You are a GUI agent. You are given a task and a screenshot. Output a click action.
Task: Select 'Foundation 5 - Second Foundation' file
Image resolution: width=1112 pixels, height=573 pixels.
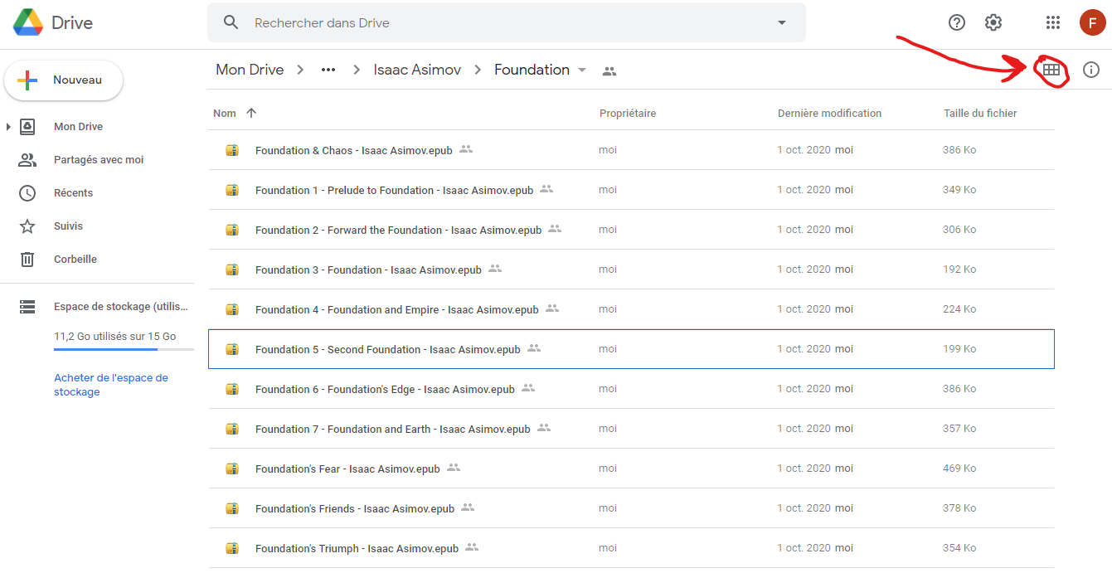631,349
